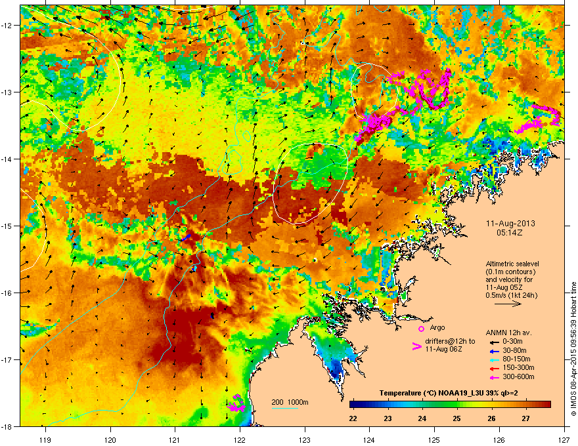Click the blue 30-80m legend arrow
The width and height of the screenshot is (578, 446).
(x=494, y=351)
